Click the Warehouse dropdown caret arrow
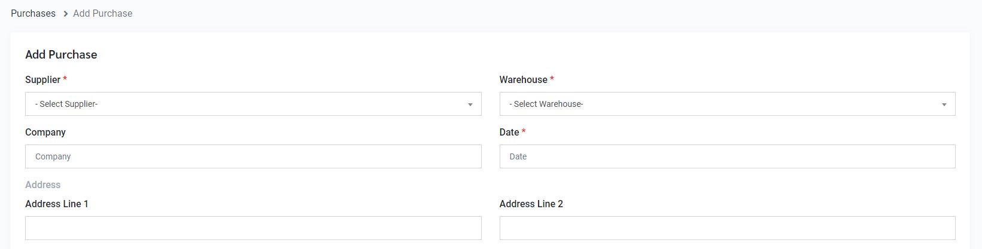This screenshot has width=982, height=249. [x=944, y=104]
